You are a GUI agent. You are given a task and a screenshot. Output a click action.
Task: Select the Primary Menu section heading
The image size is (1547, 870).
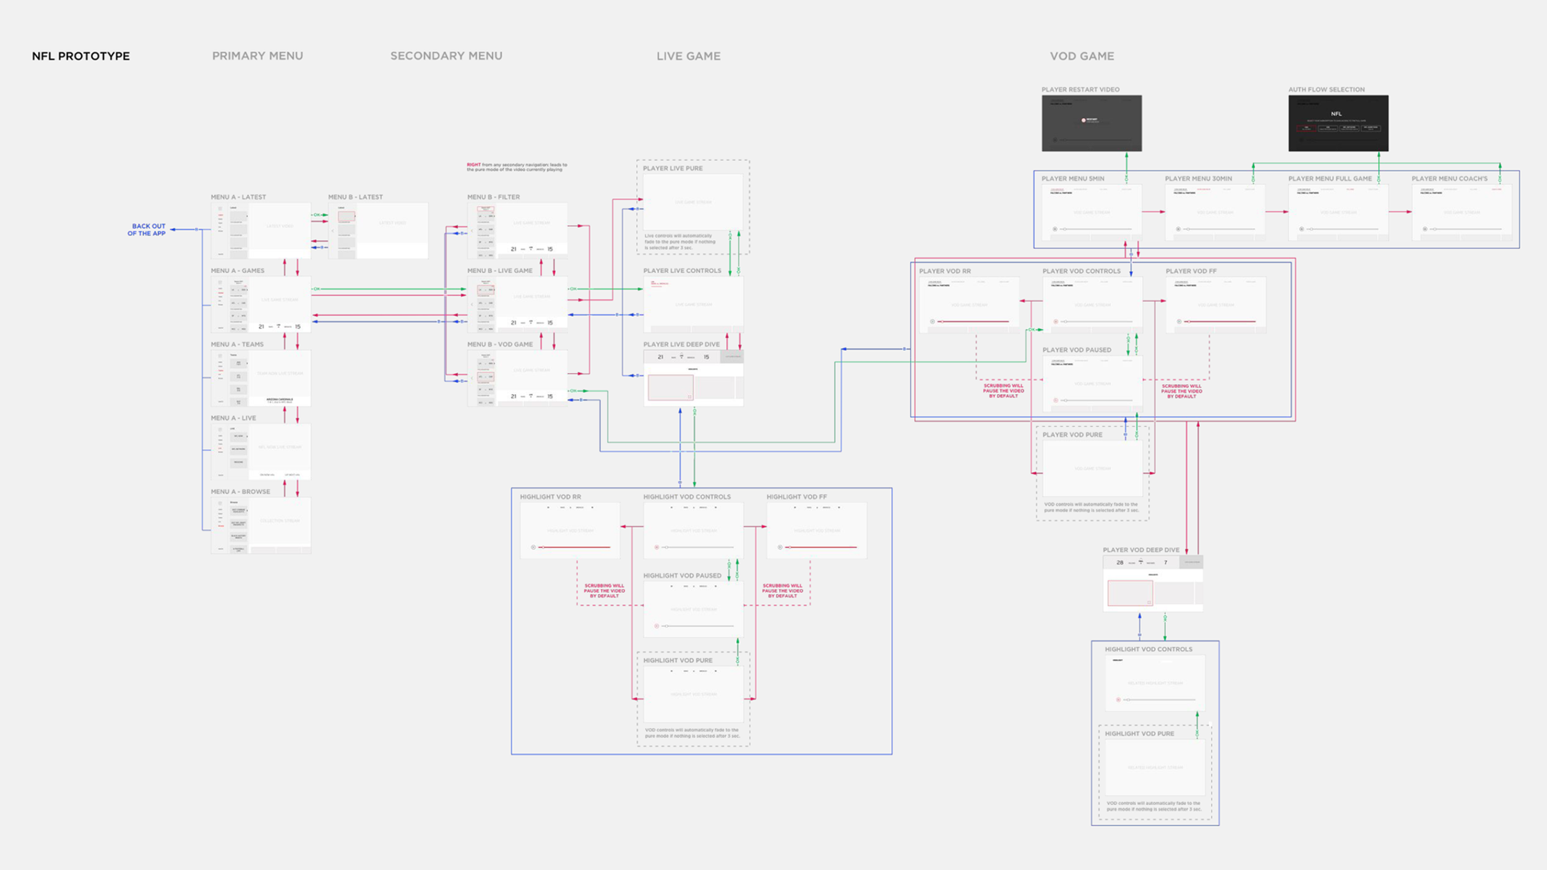click(x=257, y=56)
